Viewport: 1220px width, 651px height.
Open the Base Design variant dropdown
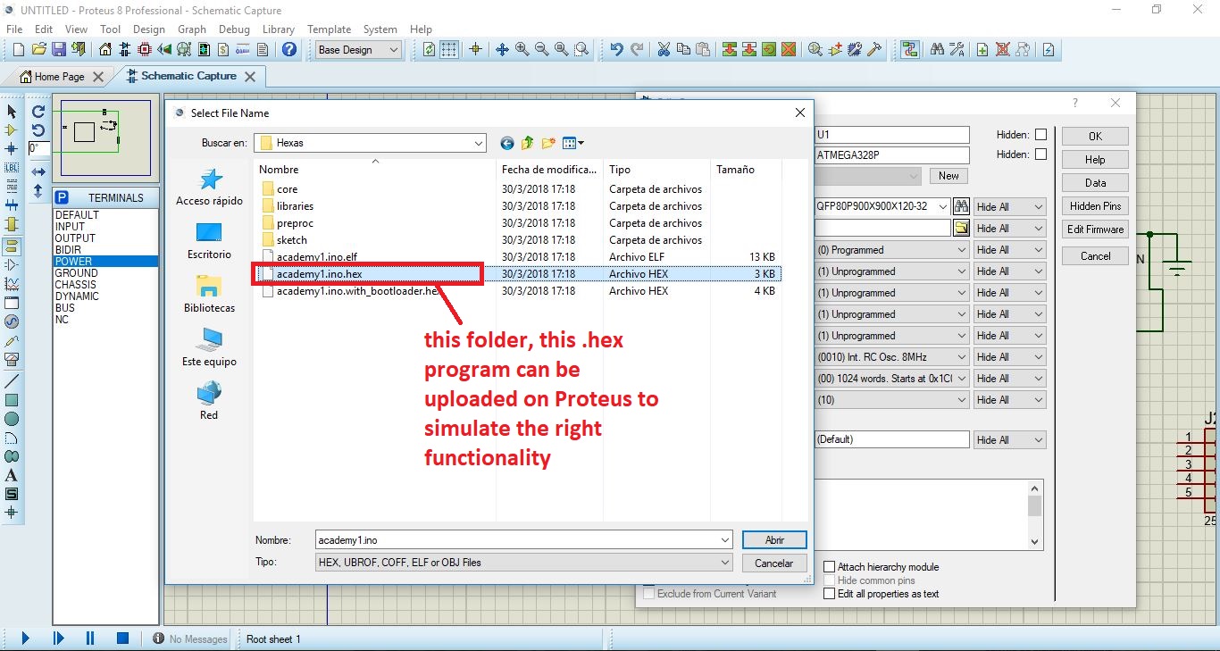point(358,50)
